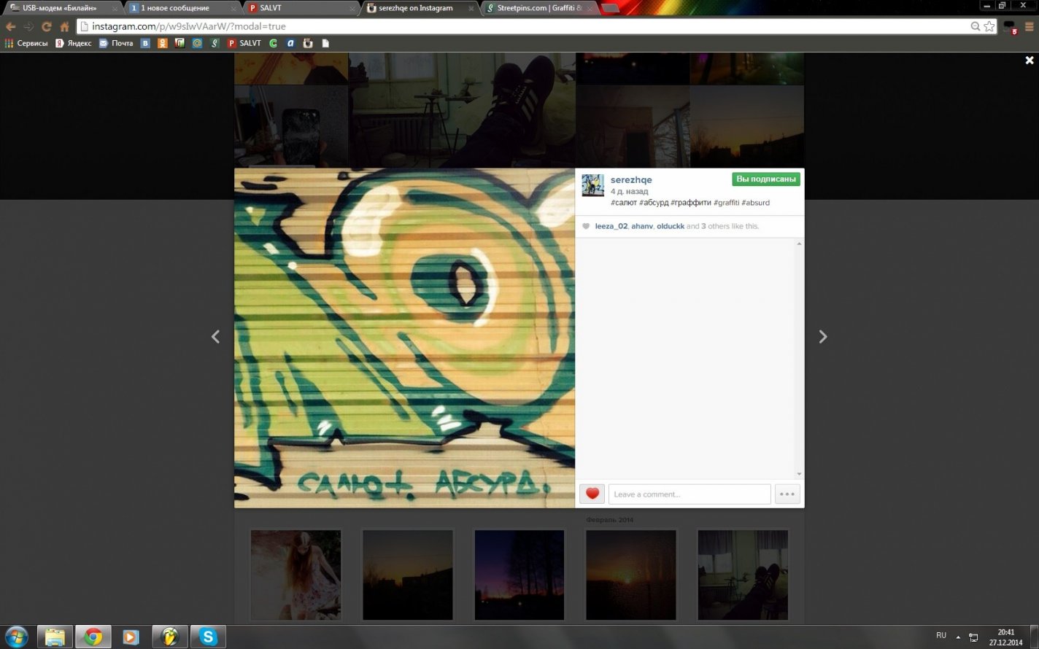Image resolution: width=1039 pixels, height=649 pixels.
Task: Open the Chrome hamburger menu
Action: (x=1029, y=26)
